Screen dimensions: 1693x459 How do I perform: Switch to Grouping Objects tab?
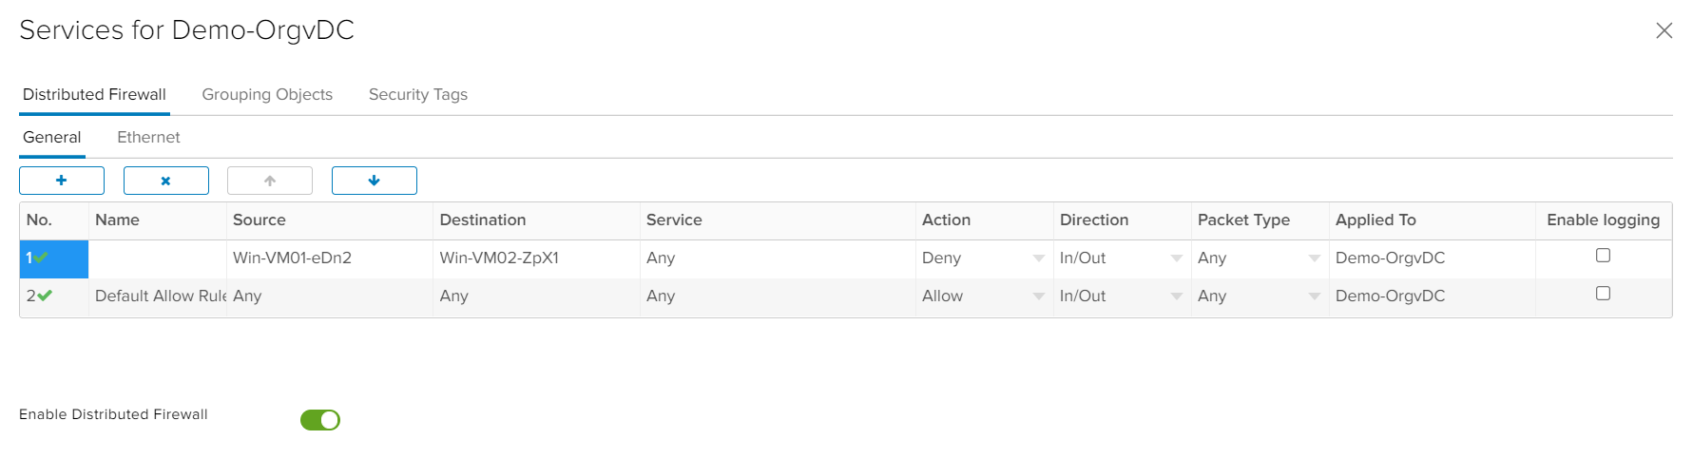click(x=267, y=95)
